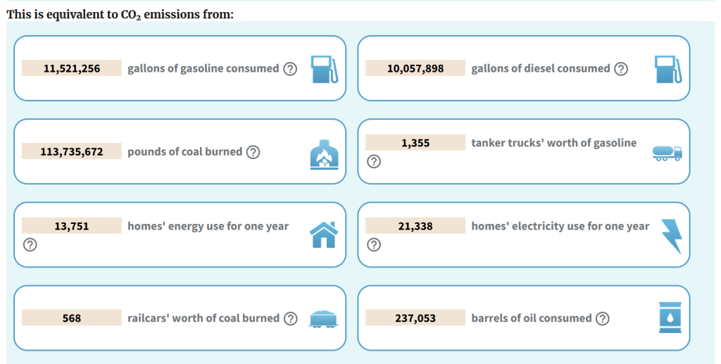The width and height of the screenshot is (721, 364).
Task: Click the tanker truck icon
Action: pos(667,153)
